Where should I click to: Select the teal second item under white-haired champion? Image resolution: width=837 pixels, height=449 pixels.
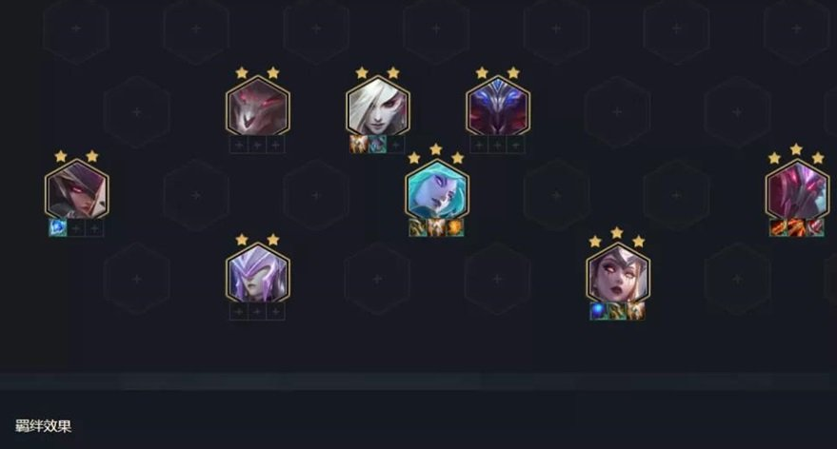coord(377,145)
